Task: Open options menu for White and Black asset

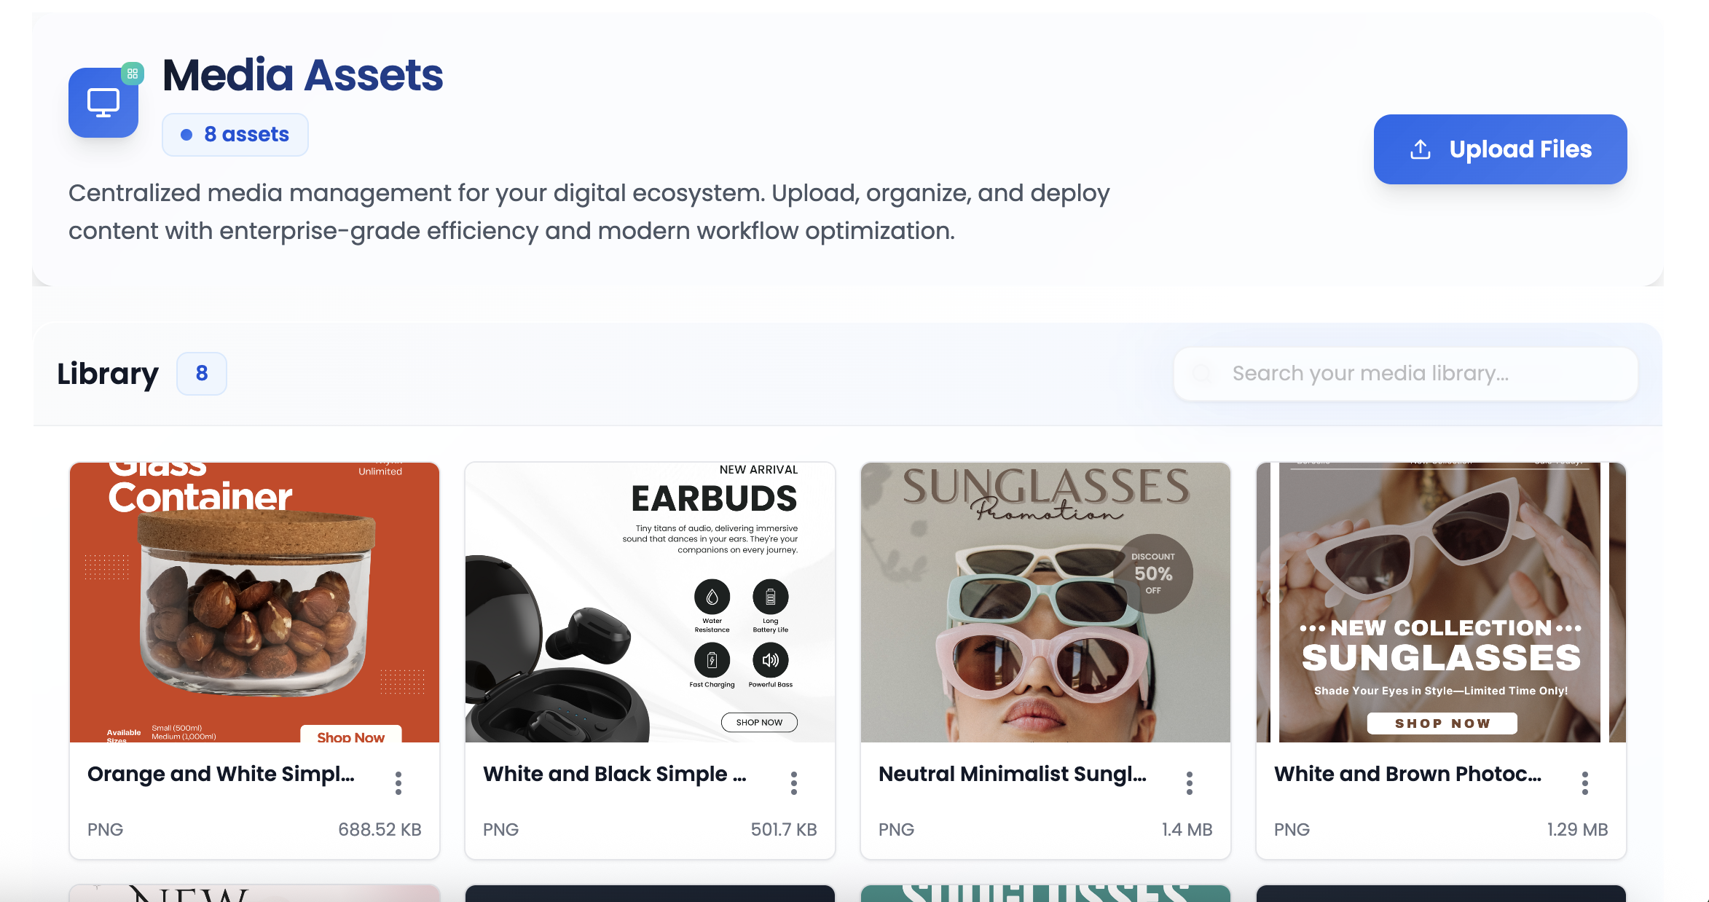Action: pos(794,783)
